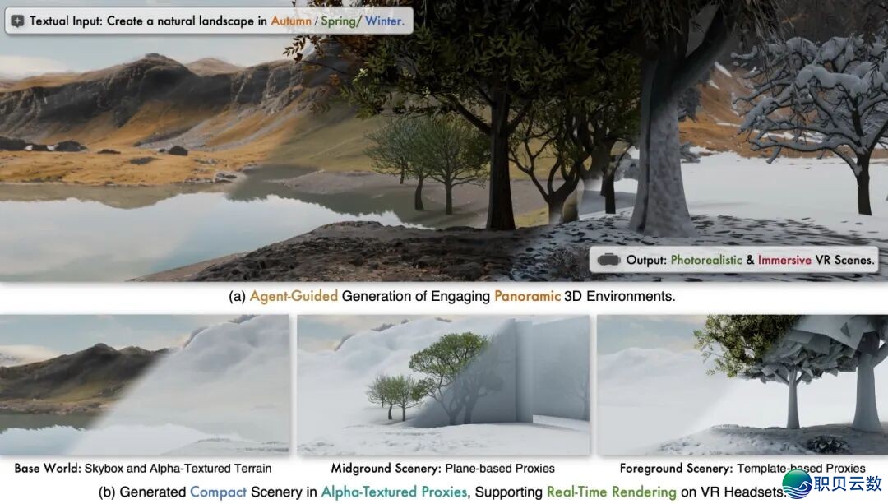Click the teal 'Alpha-Textured Proxies' caption text
Viewport: 888px width, 504px height.
[x=394, y=492]
